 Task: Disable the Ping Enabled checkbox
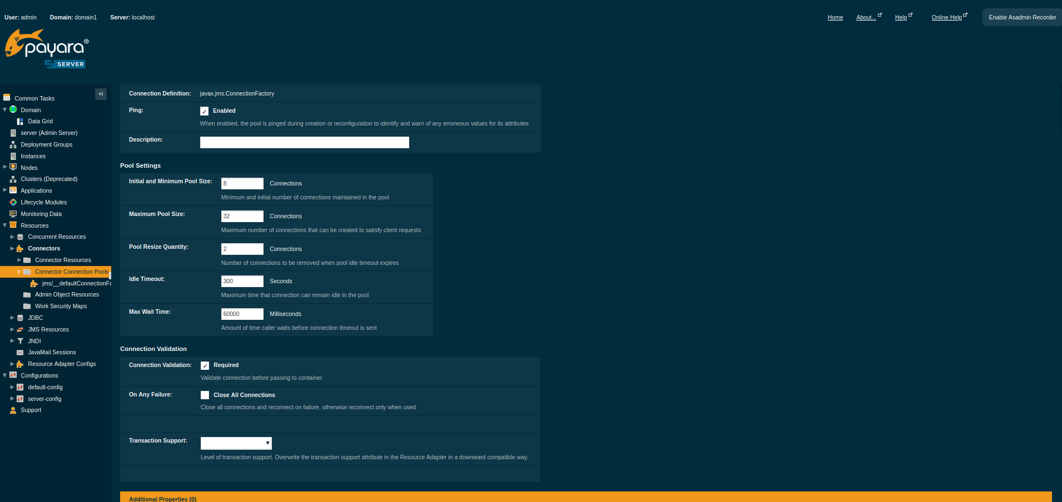[205, 111]
